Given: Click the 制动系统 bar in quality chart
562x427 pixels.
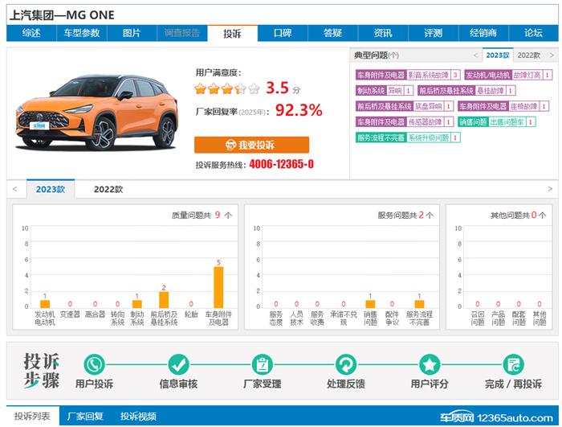Looking at the screenshot, I should pyautogui.click(x=137, y=304).
